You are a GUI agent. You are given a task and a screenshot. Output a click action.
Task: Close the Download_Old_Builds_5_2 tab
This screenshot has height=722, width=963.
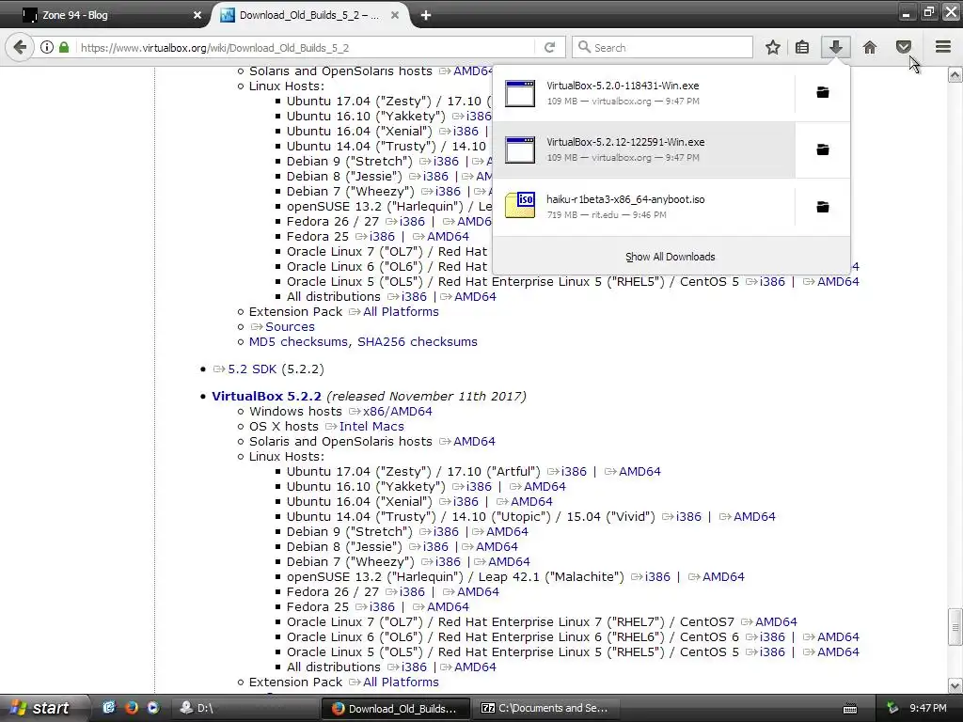[395, 15]
